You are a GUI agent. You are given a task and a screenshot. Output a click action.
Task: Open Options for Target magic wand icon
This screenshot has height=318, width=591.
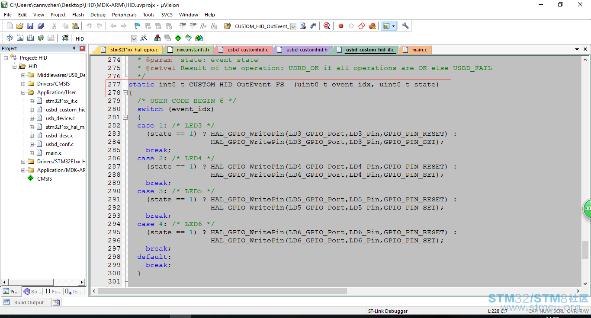point(144,38)
